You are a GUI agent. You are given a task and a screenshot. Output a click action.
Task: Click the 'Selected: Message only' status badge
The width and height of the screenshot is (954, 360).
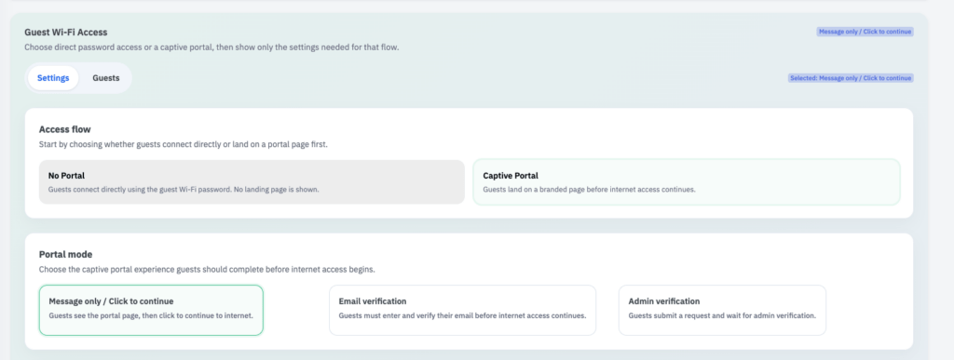[851, 78]
